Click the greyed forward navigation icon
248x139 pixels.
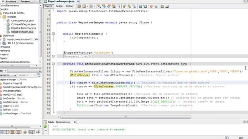coord(91,6)
